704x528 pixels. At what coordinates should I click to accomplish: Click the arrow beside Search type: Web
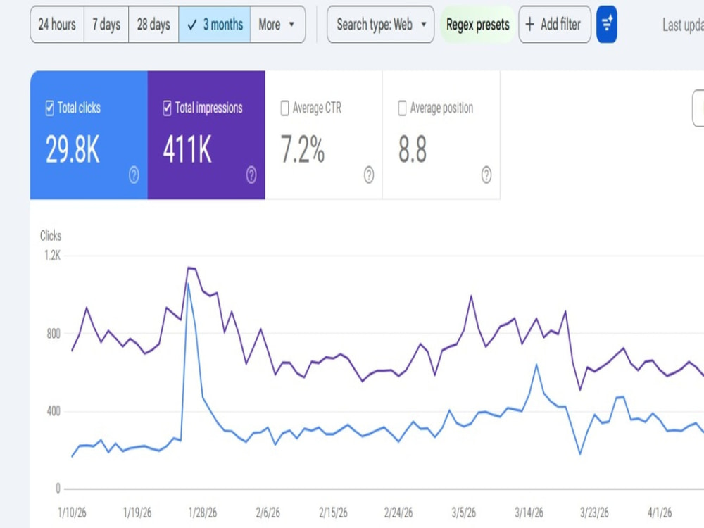[423, 24]
